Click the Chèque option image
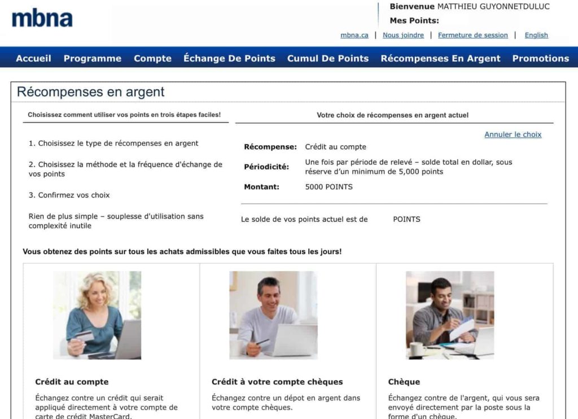 (x=449, y=314)
